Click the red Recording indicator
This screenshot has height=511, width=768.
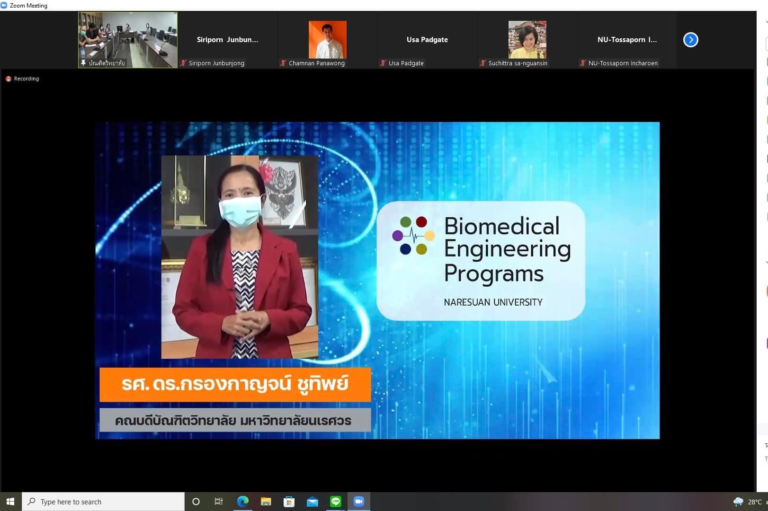tap(22, 79)
